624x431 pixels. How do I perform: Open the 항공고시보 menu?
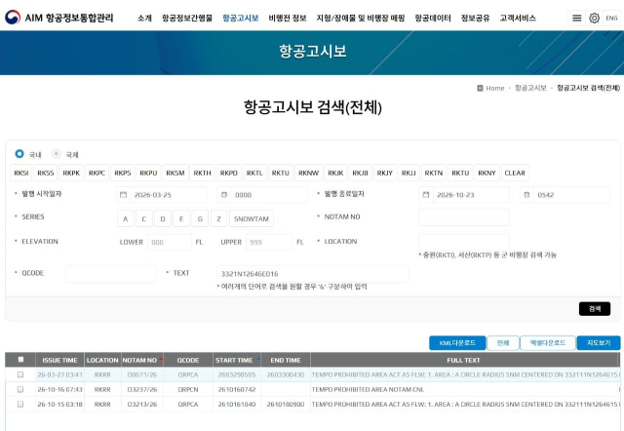pos(241,18)
